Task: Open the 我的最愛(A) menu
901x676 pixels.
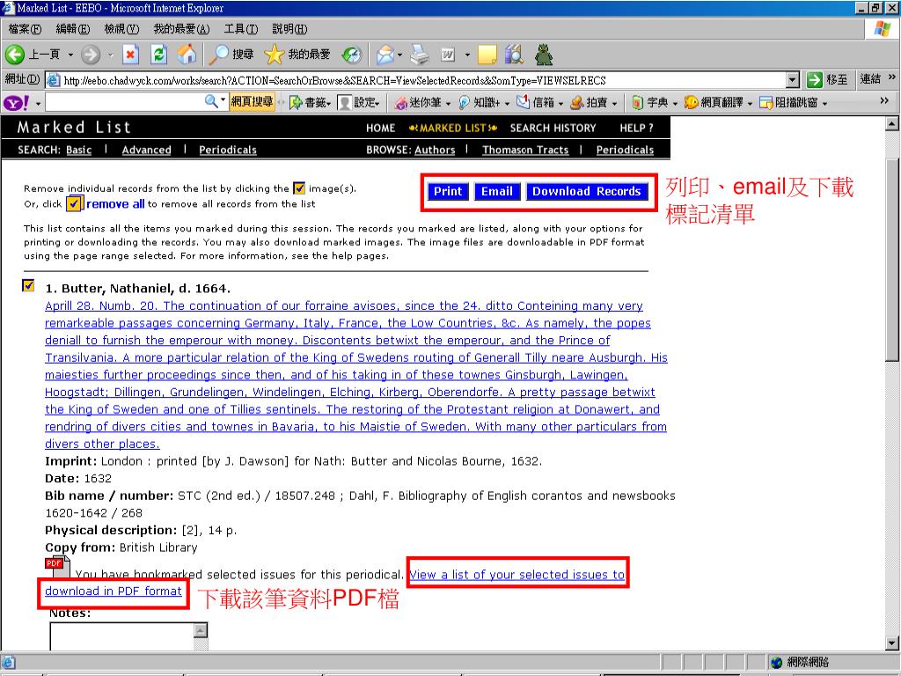Action: click(x=181, y=29)
